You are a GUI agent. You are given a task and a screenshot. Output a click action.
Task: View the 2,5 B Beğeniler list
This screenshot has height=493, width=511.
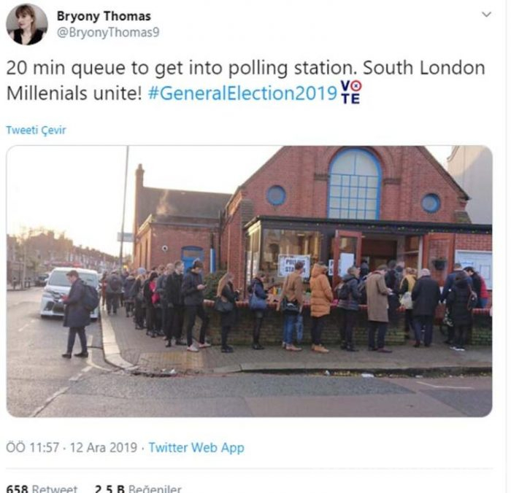[138, 489]
